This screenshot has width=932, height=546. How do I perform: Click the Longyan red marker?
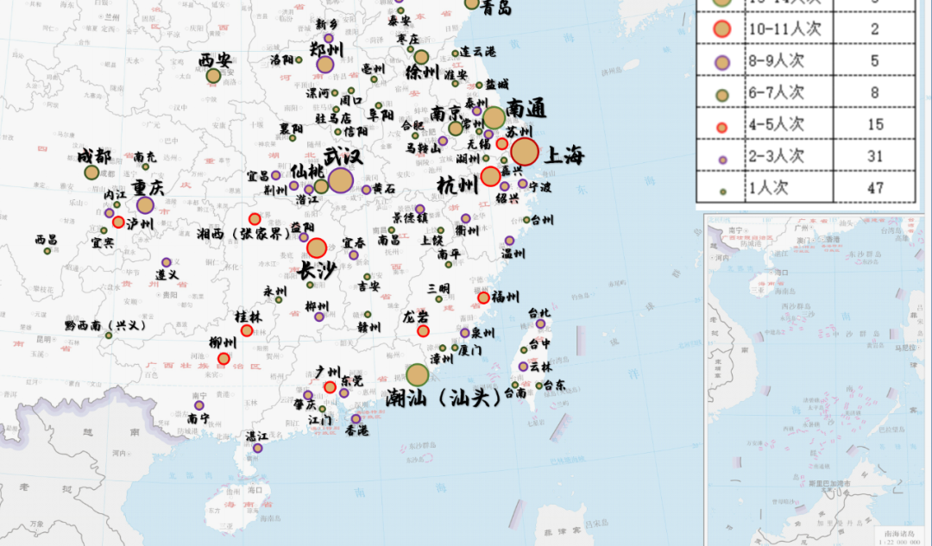click(x=423, y=331)
